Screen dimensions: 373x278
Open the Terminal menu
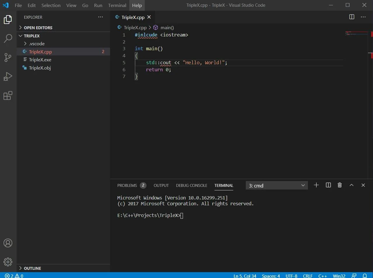117,5
